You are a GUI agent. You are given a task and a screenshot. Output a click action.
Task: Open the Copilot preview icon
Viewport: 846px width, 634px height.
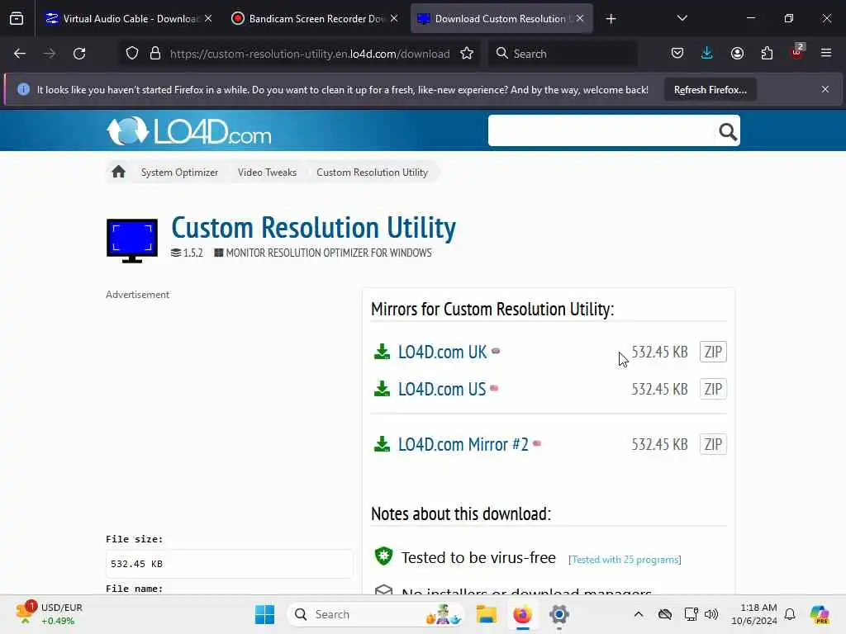pos(820,614)
